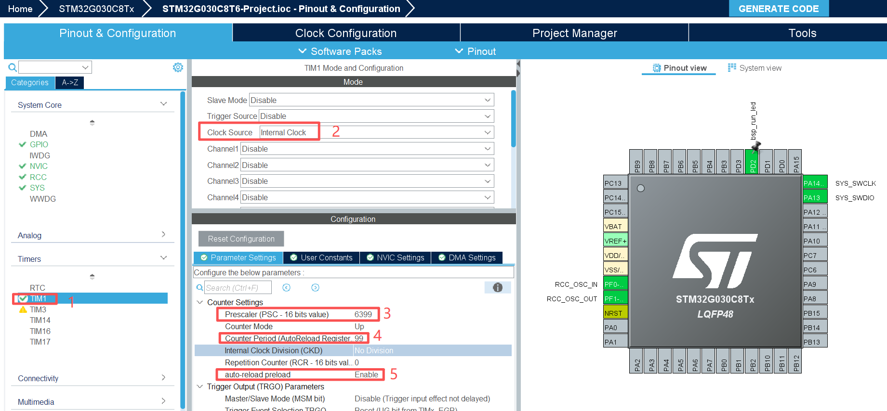Screen dimensions: 887x411
Task: Collapse the Counter Settings group
Action: click(200, 302)
